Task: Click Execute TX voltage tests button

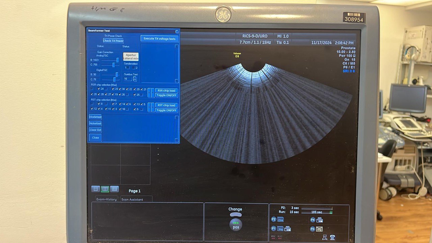Action: coord(160,38)
